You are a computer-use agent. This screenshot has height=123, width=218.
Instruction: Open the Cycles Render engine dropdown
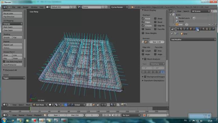pos(119,7)
